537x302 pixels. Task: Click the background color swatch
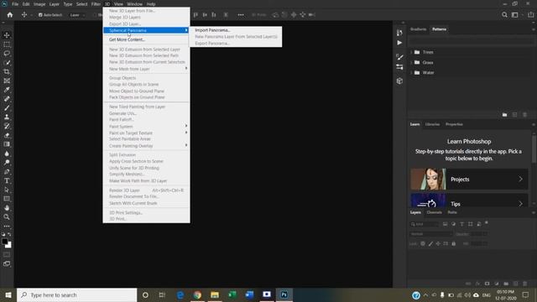coord(9,246)
